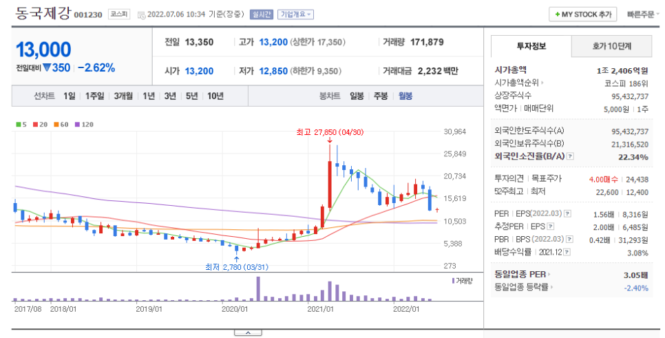Viewport: 665px width, 338px height.
Task: Click the 코스피 market badge
Action: coord(118,14)
